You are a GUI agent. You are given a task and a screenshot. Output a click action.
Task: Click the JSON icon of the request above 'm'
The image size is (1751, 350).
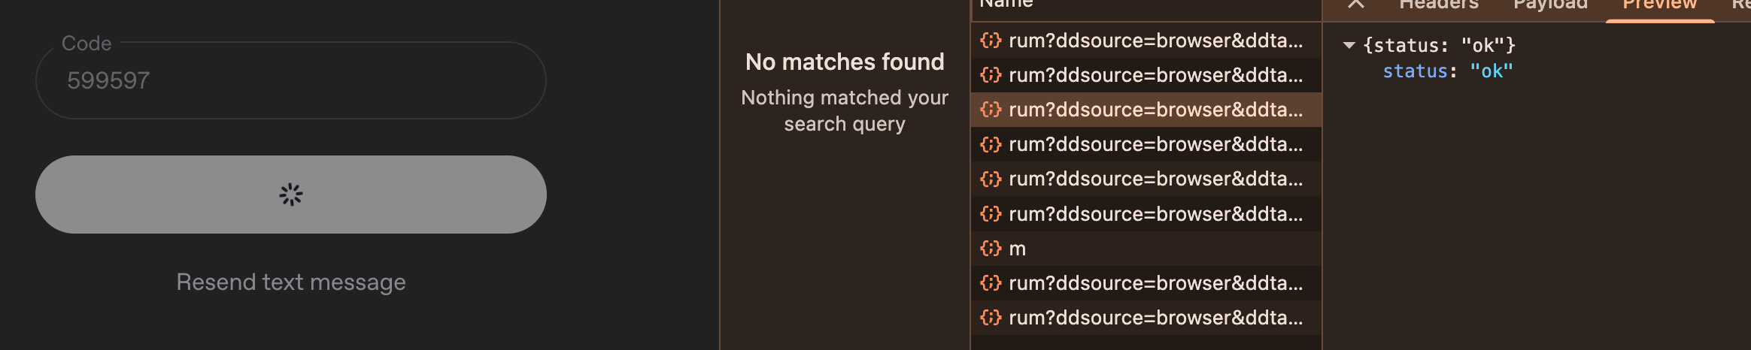point(991,214)
